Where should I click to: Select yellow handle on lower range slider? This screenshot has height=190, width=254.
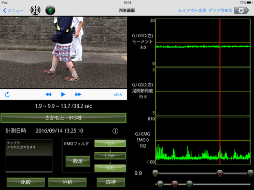pyautogui.click(x=160, y=184)
